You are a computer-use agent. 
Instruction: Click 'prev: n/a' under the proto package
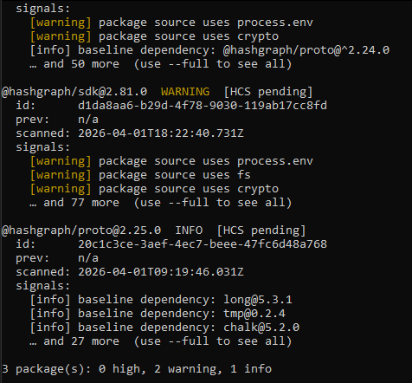point(57,258)
